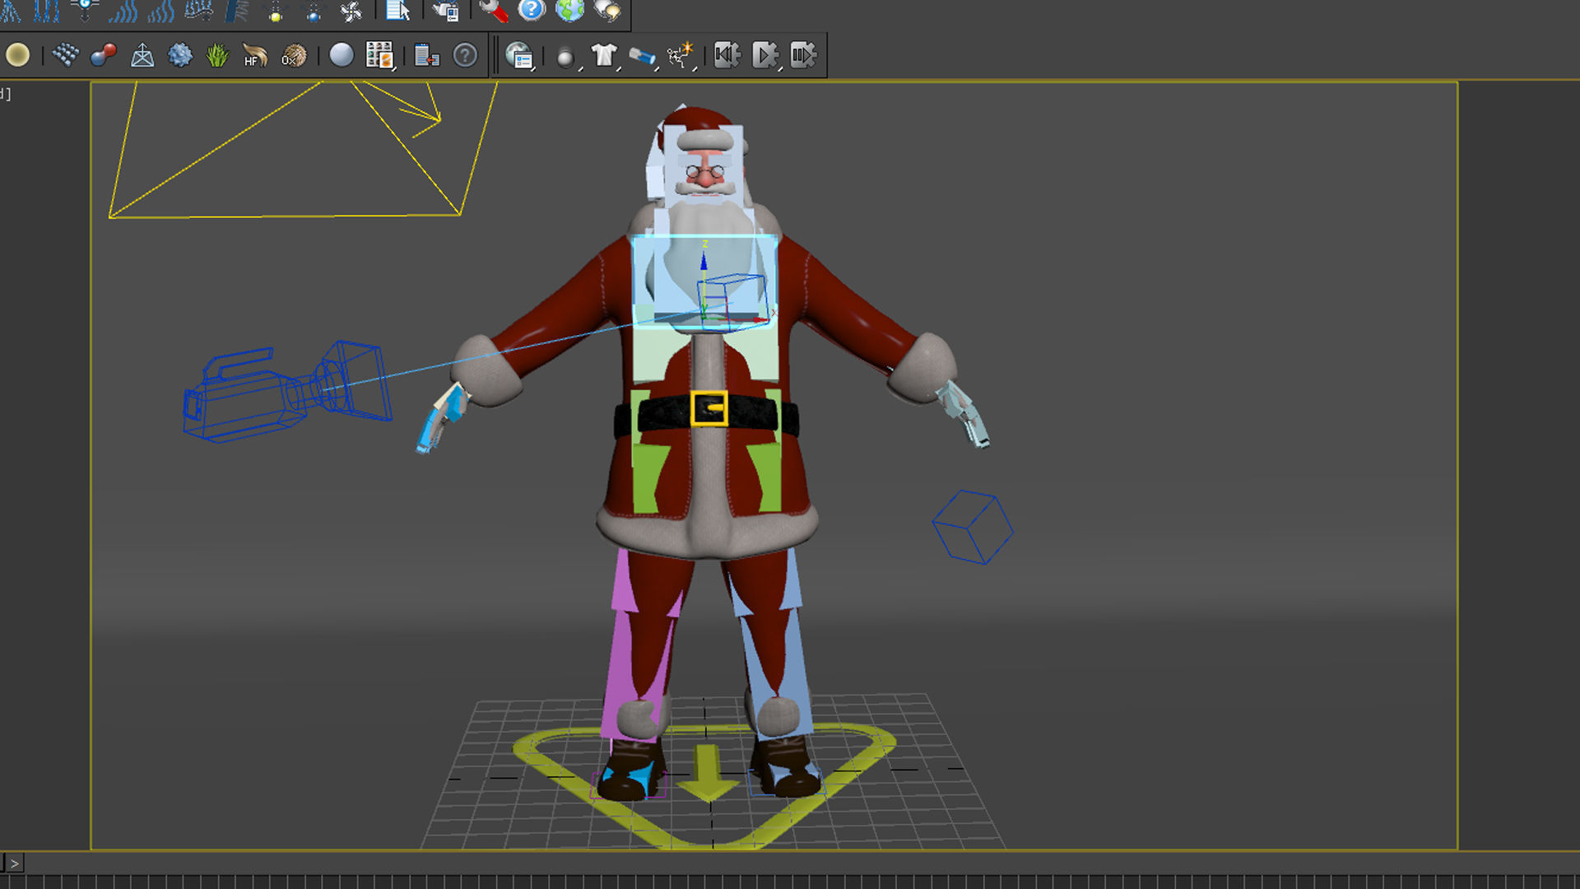
Task: Click the list import arrow icon
Action: coord(426,55)
